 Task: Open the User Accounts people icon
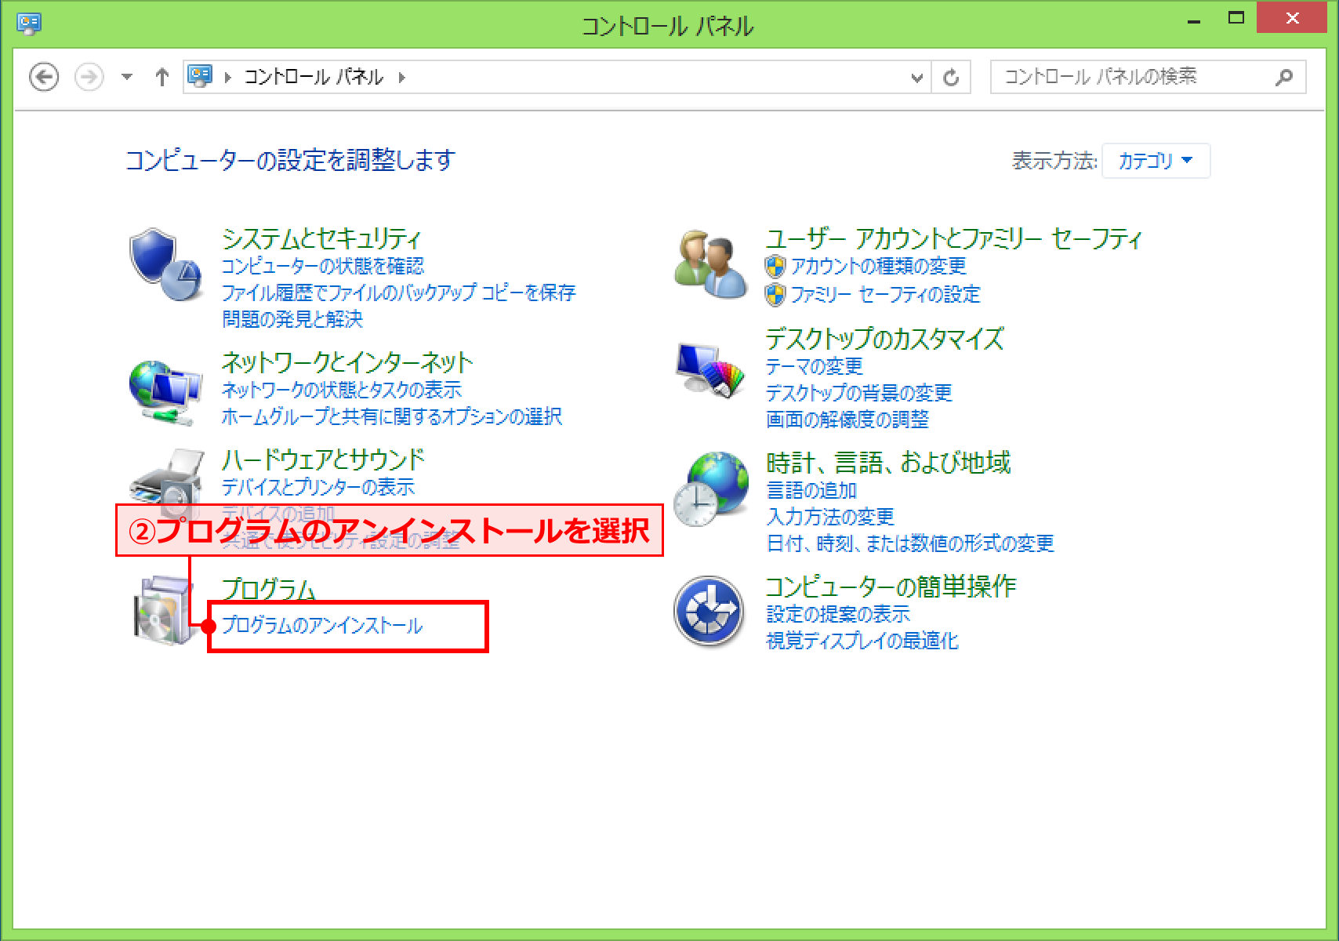710,264
